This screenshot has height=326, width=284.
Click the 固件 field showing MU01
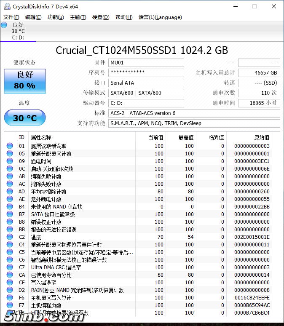click(x=146, y=63)
